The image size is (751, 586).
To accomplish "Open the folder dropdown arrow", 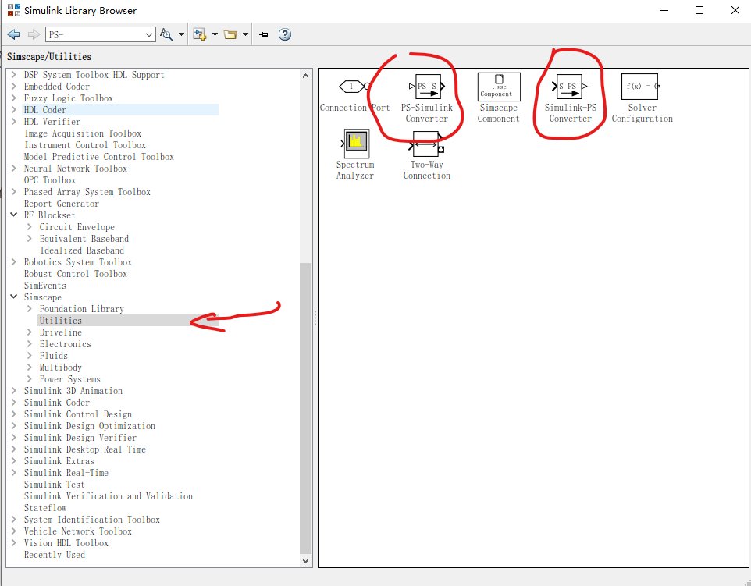I will click(245, 34).
